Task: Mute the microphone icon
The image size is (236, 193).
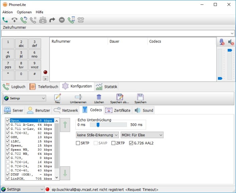Action: pyautogui.click(x=222, y=42)
